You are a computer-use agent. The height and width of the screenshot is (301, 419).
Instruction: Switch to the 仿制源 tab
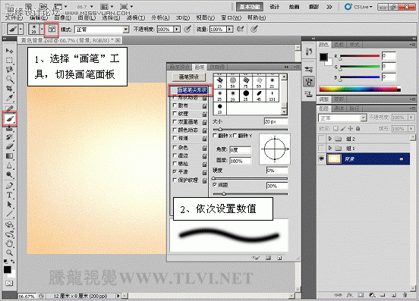[x=217, y=67]
